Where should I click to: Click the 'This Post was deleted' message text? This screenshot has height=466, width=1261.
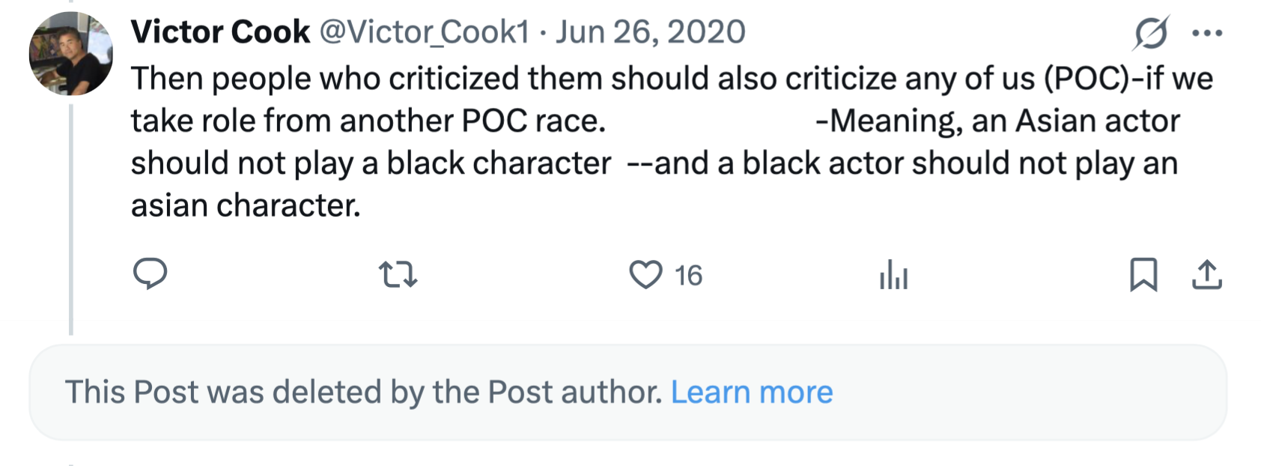click(364, 392)
